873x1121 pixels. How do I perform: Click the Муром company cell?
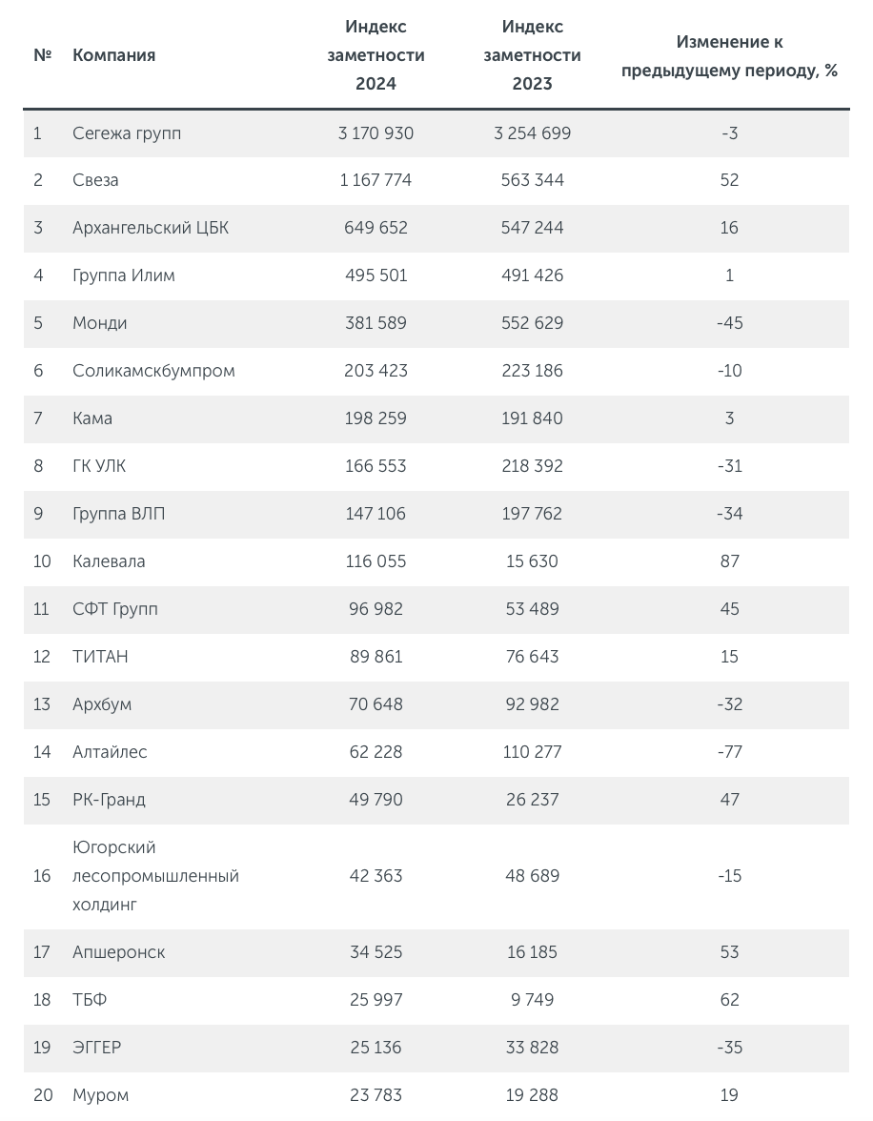click(101, 1095)
